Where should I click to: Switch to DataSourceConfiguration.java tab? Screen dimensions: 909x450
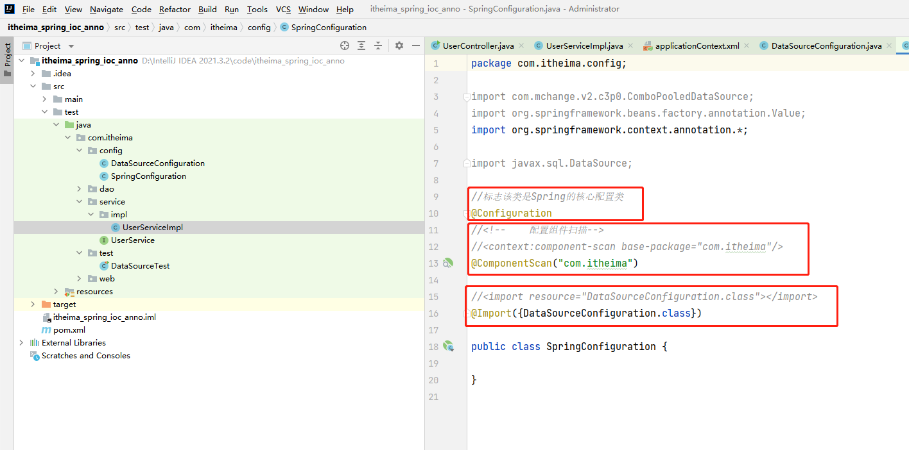[826, 46]
